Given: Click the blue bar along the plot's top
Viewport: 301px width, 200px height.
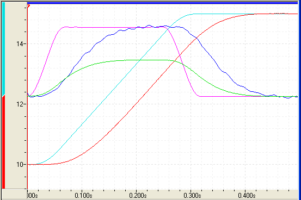Looking at the screenshot, I should tap(162, 3).
